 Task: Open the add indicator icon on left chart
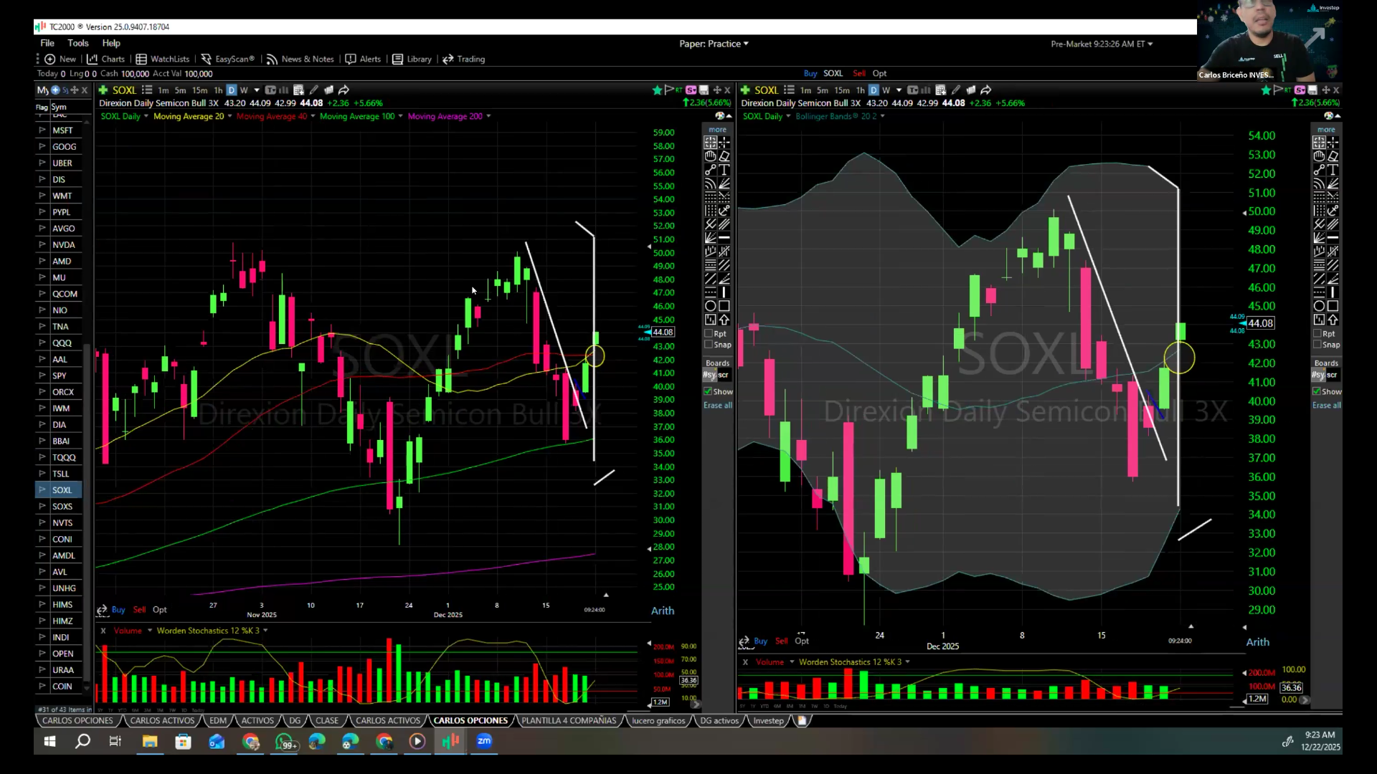298,90
